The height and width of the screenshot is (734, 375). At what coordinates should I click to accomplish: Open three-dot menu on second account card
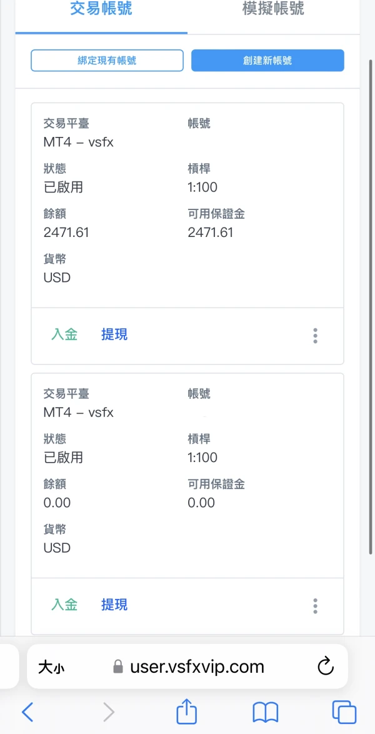pyautogui.click(x=315, y=606)
